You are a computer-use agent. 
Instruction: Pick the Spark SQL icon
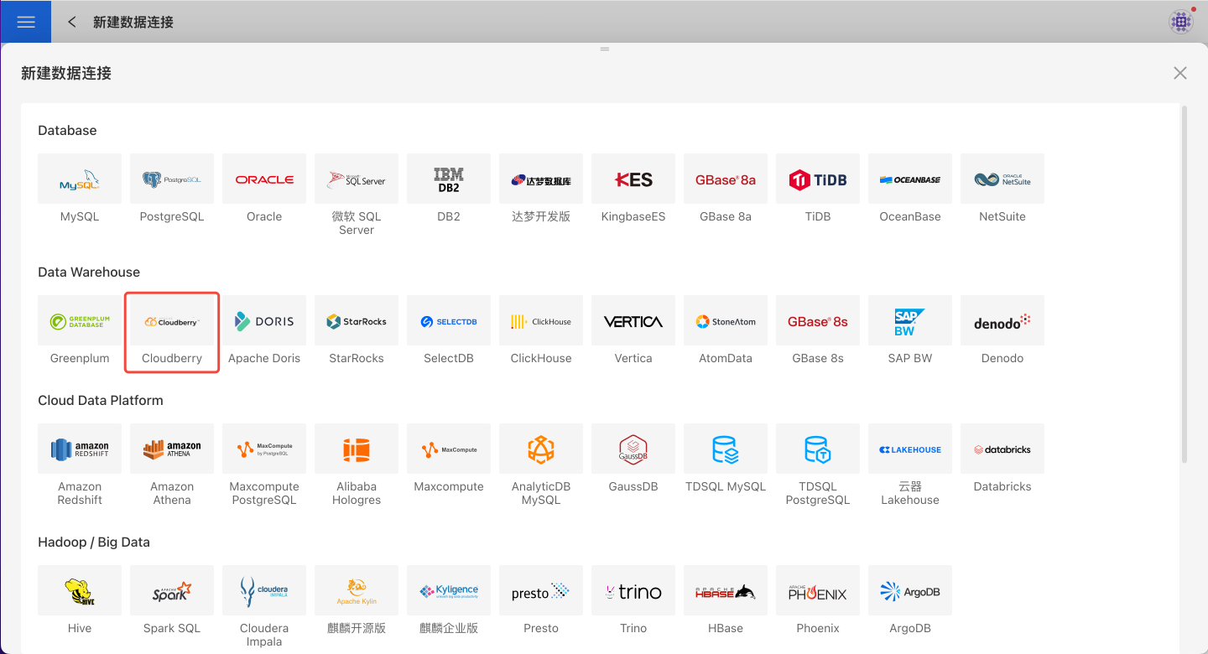click(x=172, y=591)
